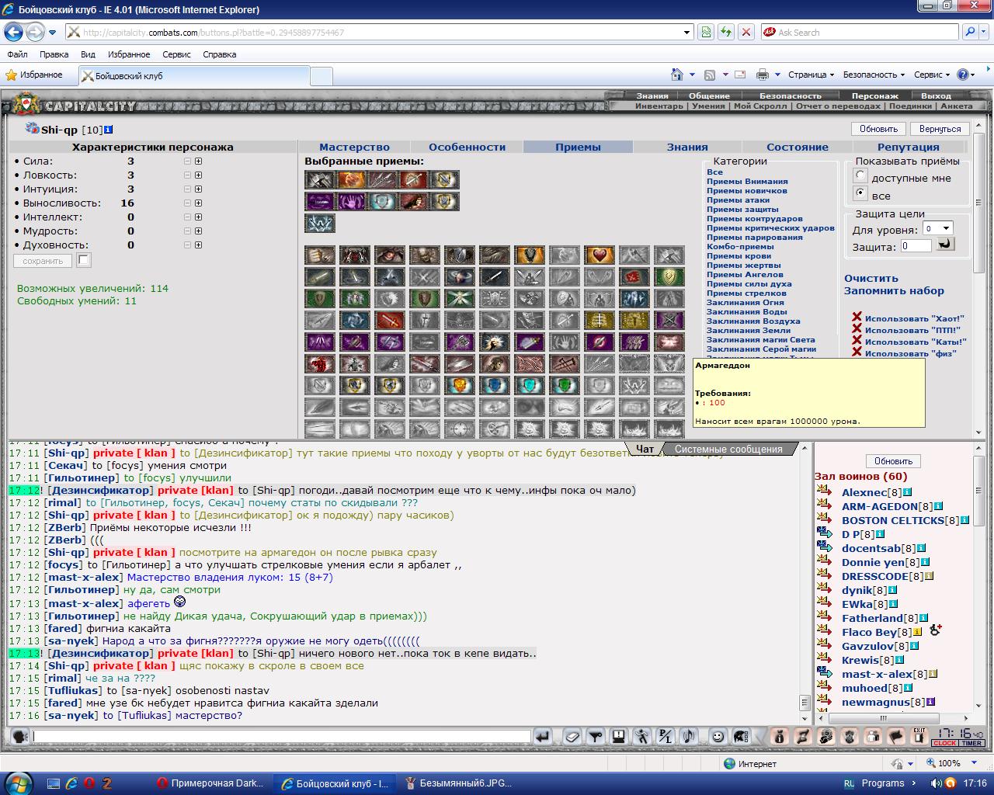
Task: Refresh the page with IE refresh icon
Action: (726, 32)
